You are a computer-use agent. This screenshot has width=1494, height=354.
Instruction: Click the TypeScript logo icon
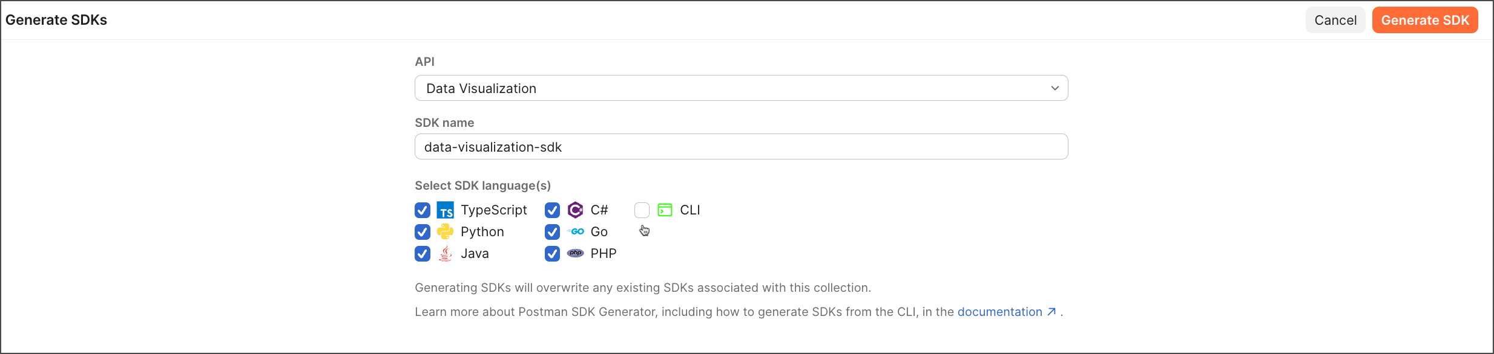tap(445, 210)
